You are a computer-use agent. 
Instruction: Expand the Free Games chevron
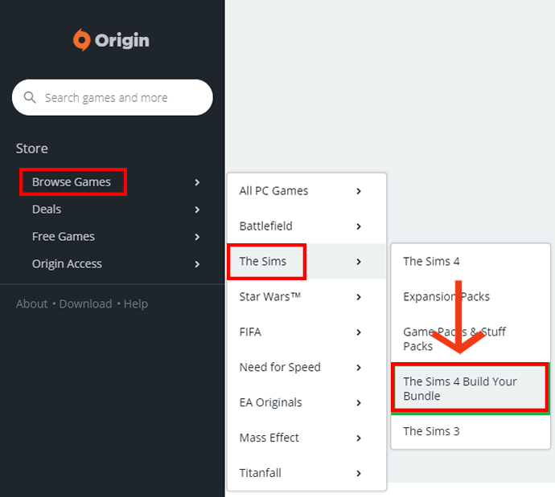click(x=197, y=237)
